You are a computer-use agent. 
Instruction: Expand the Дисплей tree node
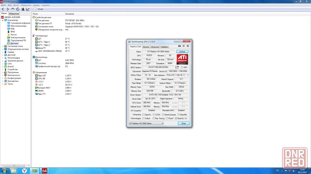coord(2,55)
